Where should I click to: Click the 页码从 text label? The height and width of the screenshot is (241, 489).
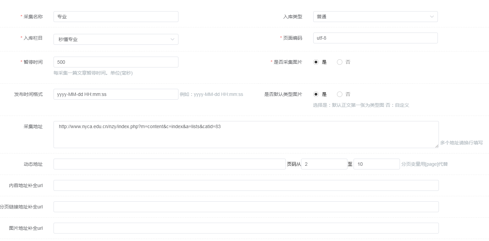click(x=294, y=164)
